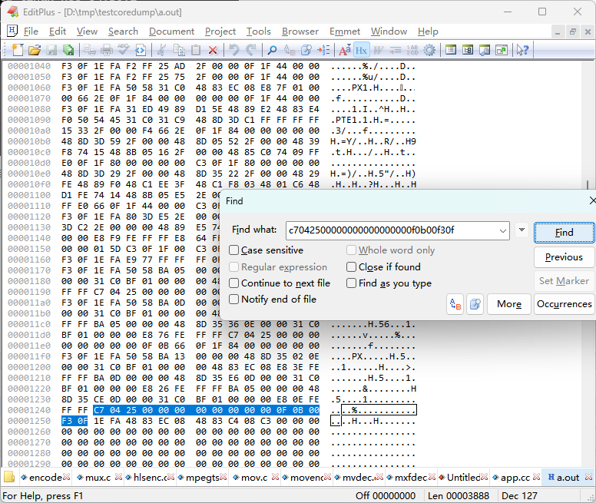Click the Print printer icon

pyautogui.click(x=107, y=50)
